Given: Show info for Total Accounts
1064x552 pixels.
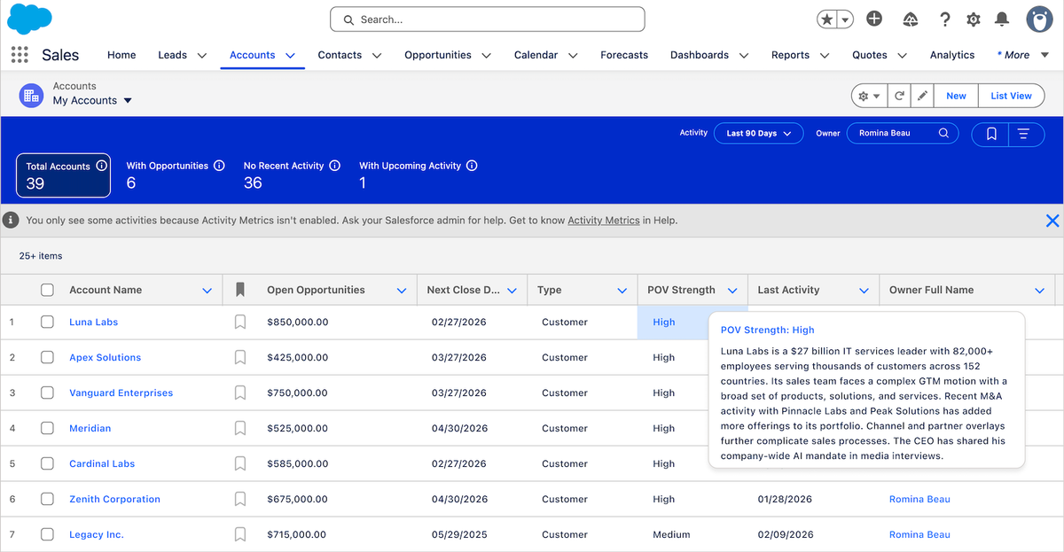Looking at the screenshot, I should 101,166.
